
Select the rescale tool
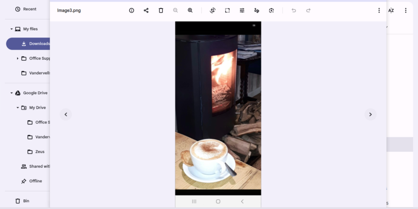pos(227,10)
